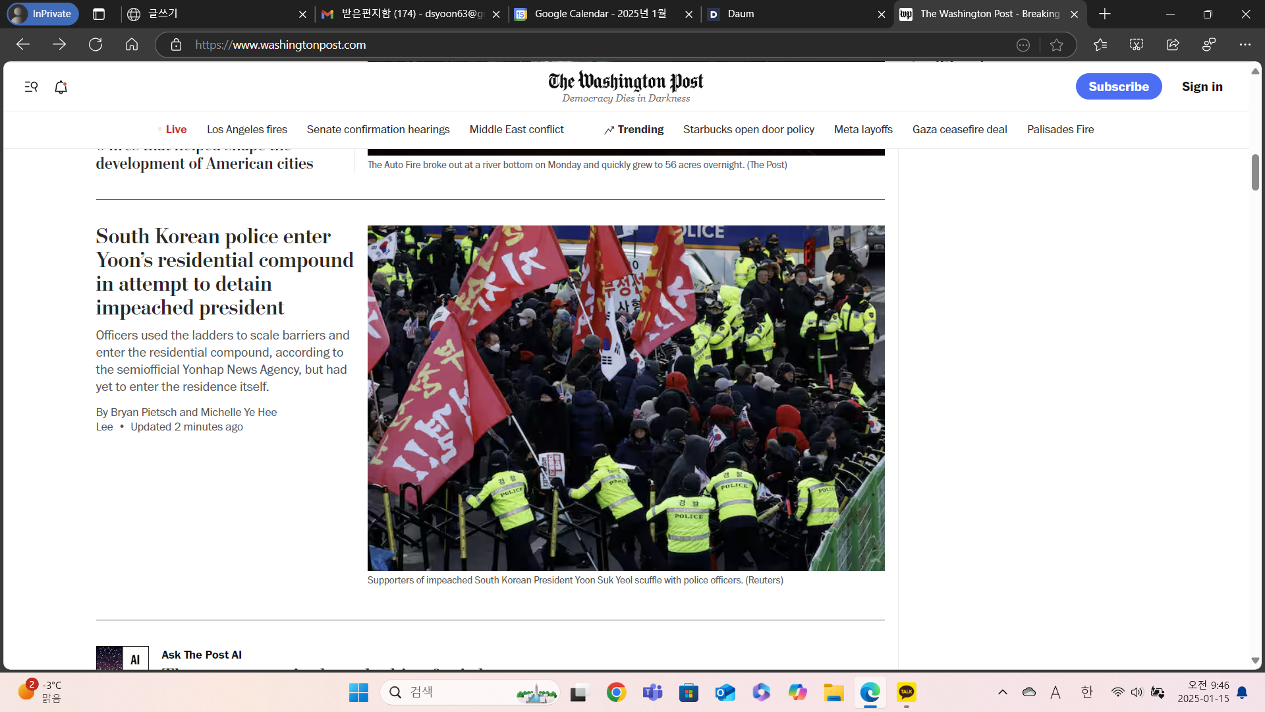Click the notifications bell icon
The image size is (1265, 712).
pyautogui.click(x=61, y=87)
